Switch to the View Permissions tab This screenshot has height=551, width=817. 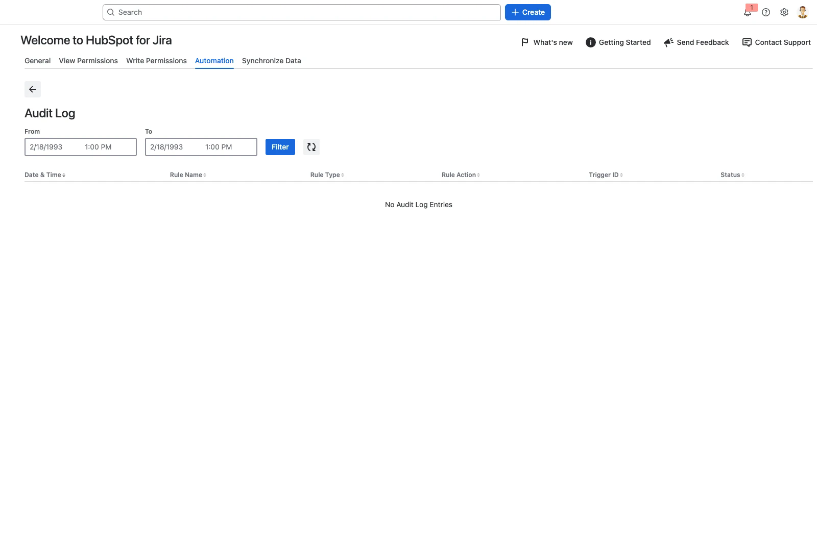88,61
